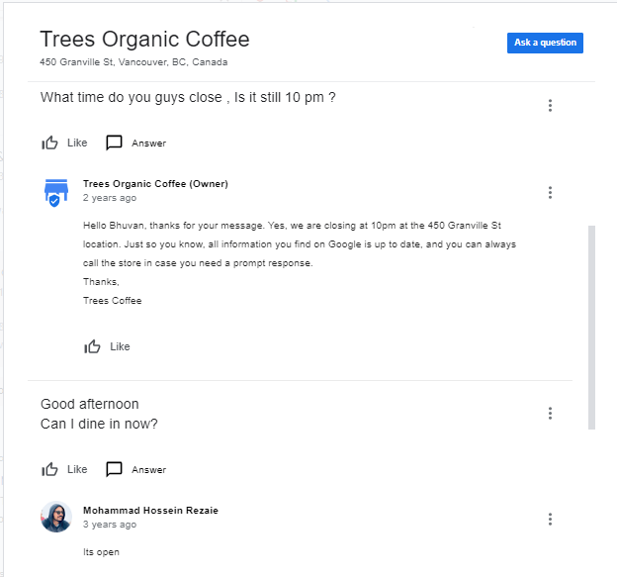This screenshot has height=577, width=617.
Task: Like the owner's reply thumbs-up icon
Action: [x=93, y=346]
